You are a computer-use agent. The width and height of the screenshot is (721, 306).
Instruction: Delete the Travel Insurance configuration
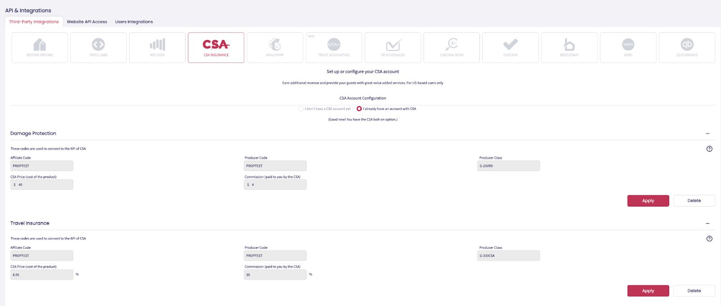tap(694, 291)
